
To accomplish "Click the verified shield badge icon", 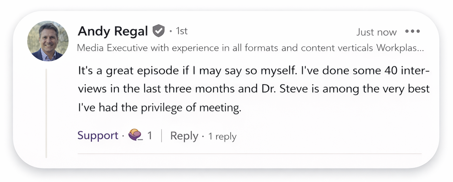I will tap(158, 31).
